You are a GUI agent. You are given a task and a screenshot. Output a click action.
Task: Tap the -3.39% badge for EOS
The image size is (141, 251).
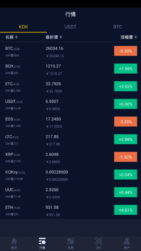pyautogui.click(x=125, y=122)
